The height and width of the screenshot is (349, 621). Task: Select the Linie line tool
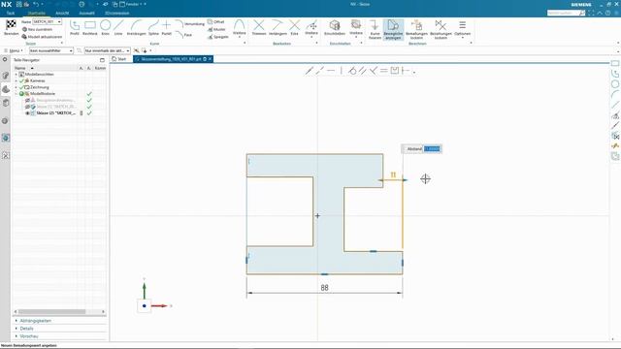[118, 28]
